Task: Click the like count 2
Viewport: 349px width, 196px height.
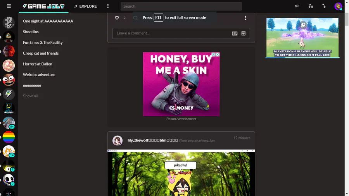Action: point(124,18)
